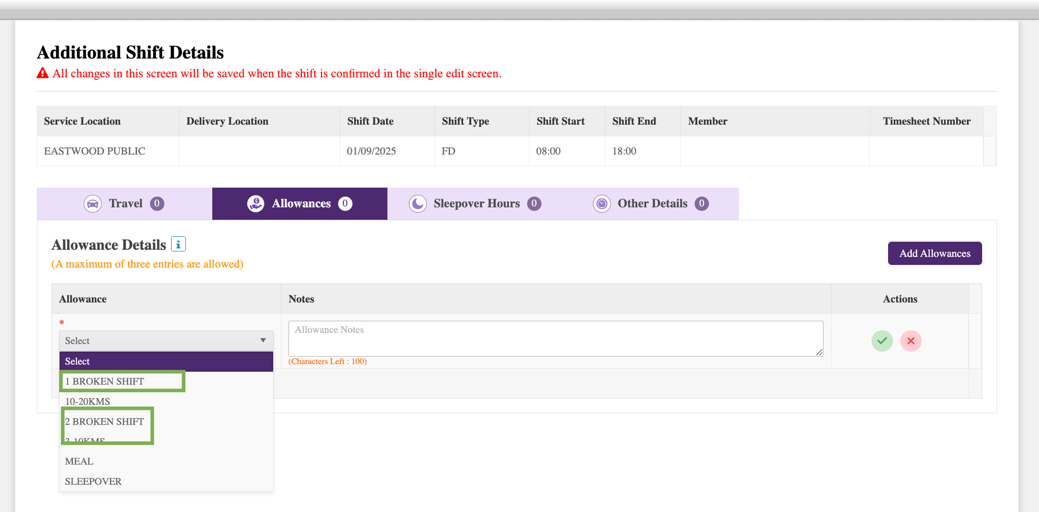Switch to the Travel tab
This screenshot has width=1039, height=512.
125,203
